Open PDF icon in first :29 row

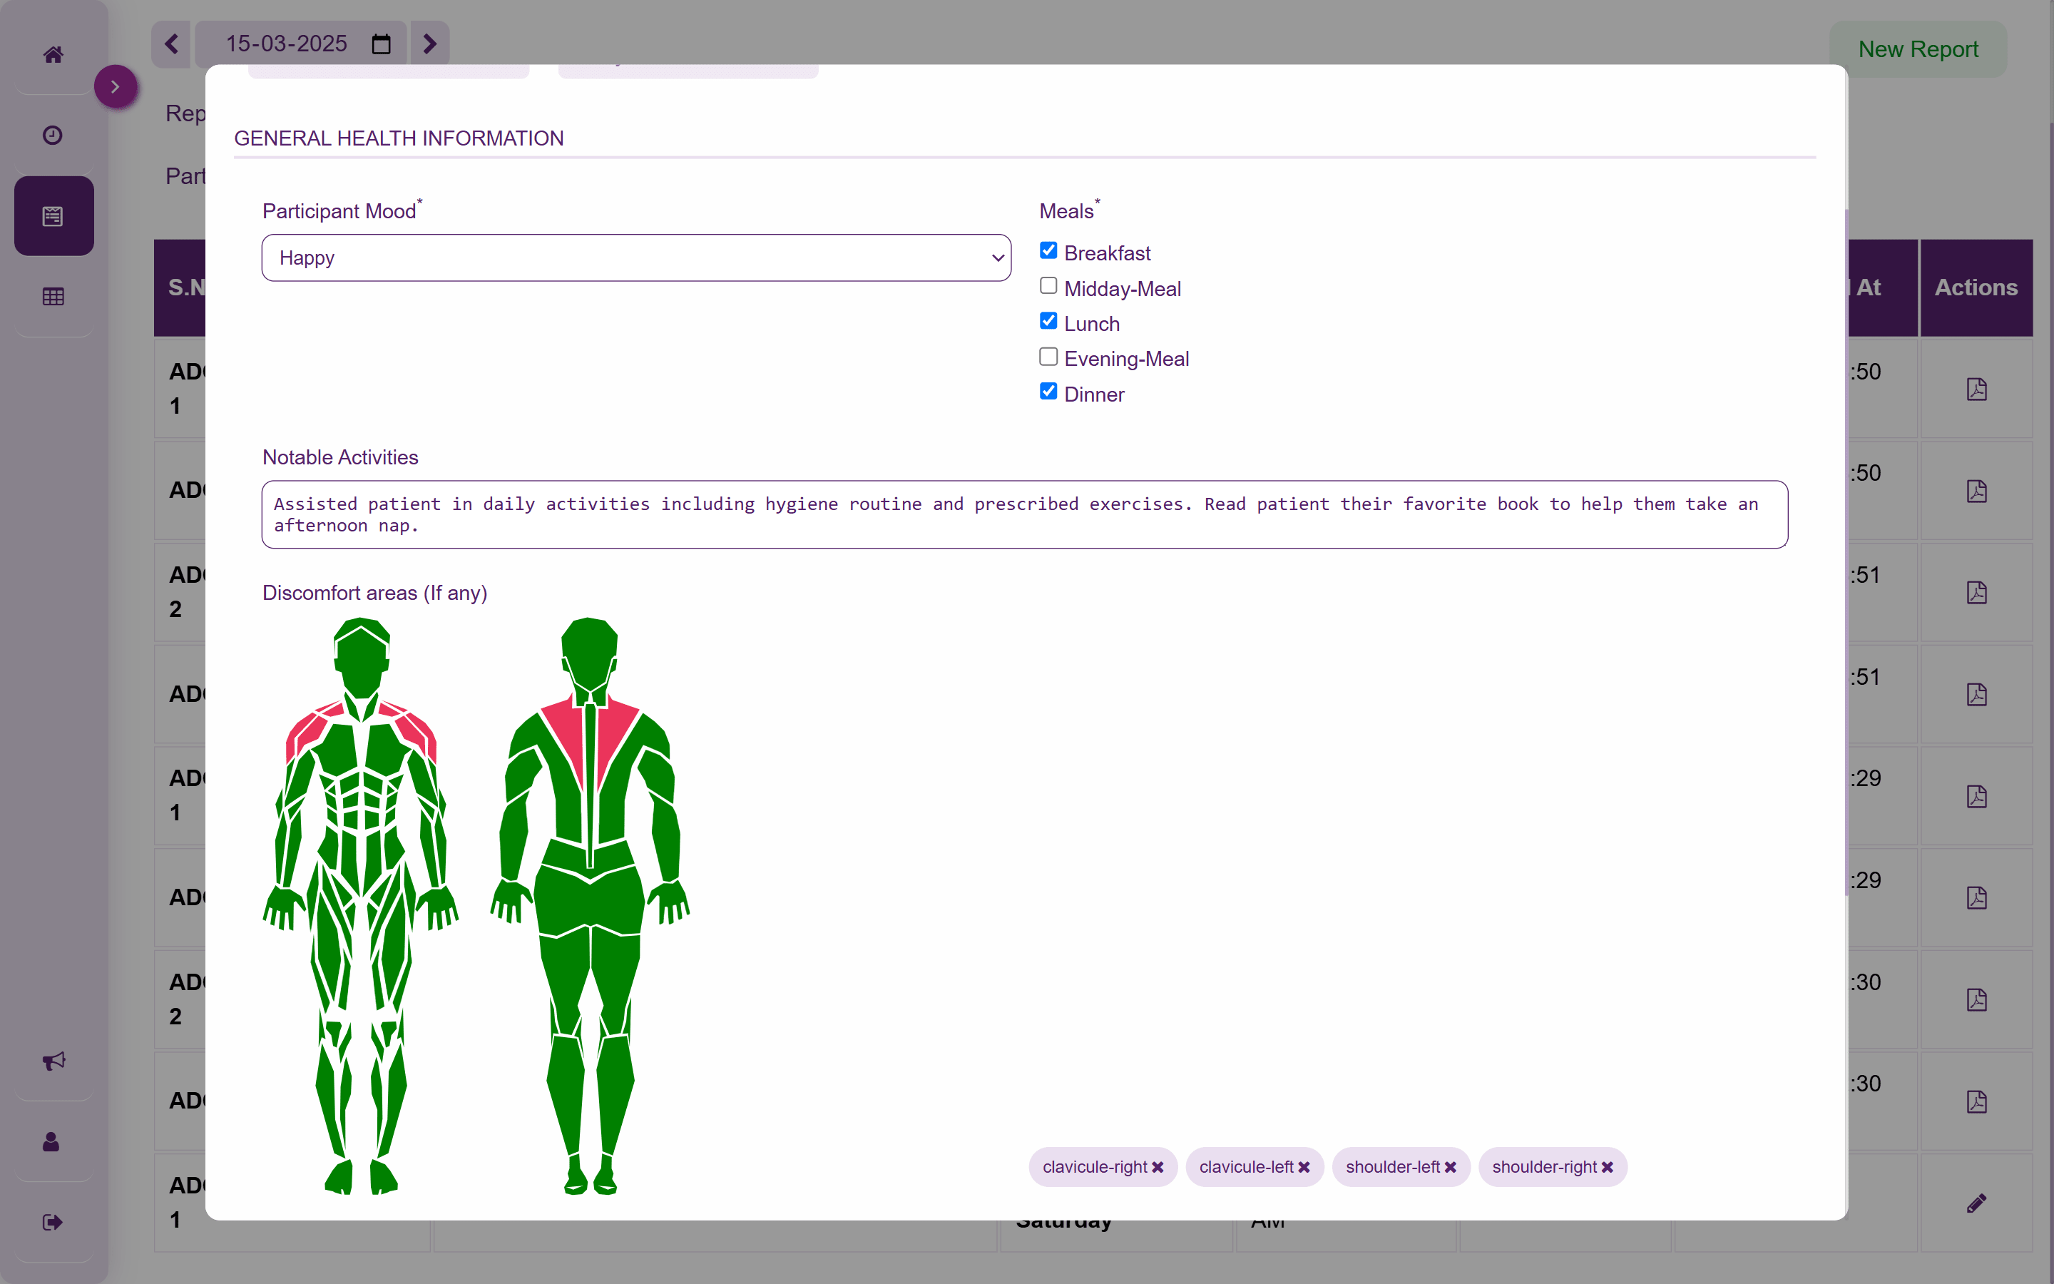[x=1976, y=795]
